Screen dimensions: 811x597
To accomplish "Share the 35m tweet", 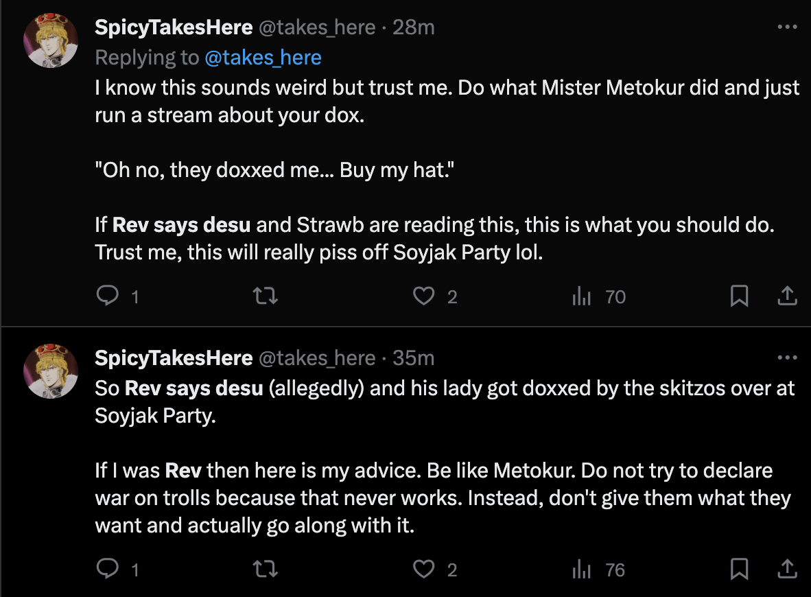I will [x=786, y=569].
